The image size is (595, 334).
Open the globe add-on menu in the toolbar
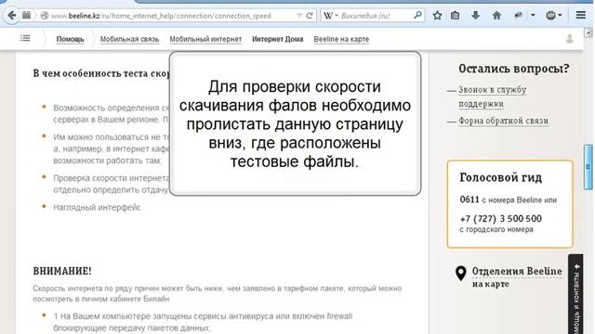(x=554, y=16)
